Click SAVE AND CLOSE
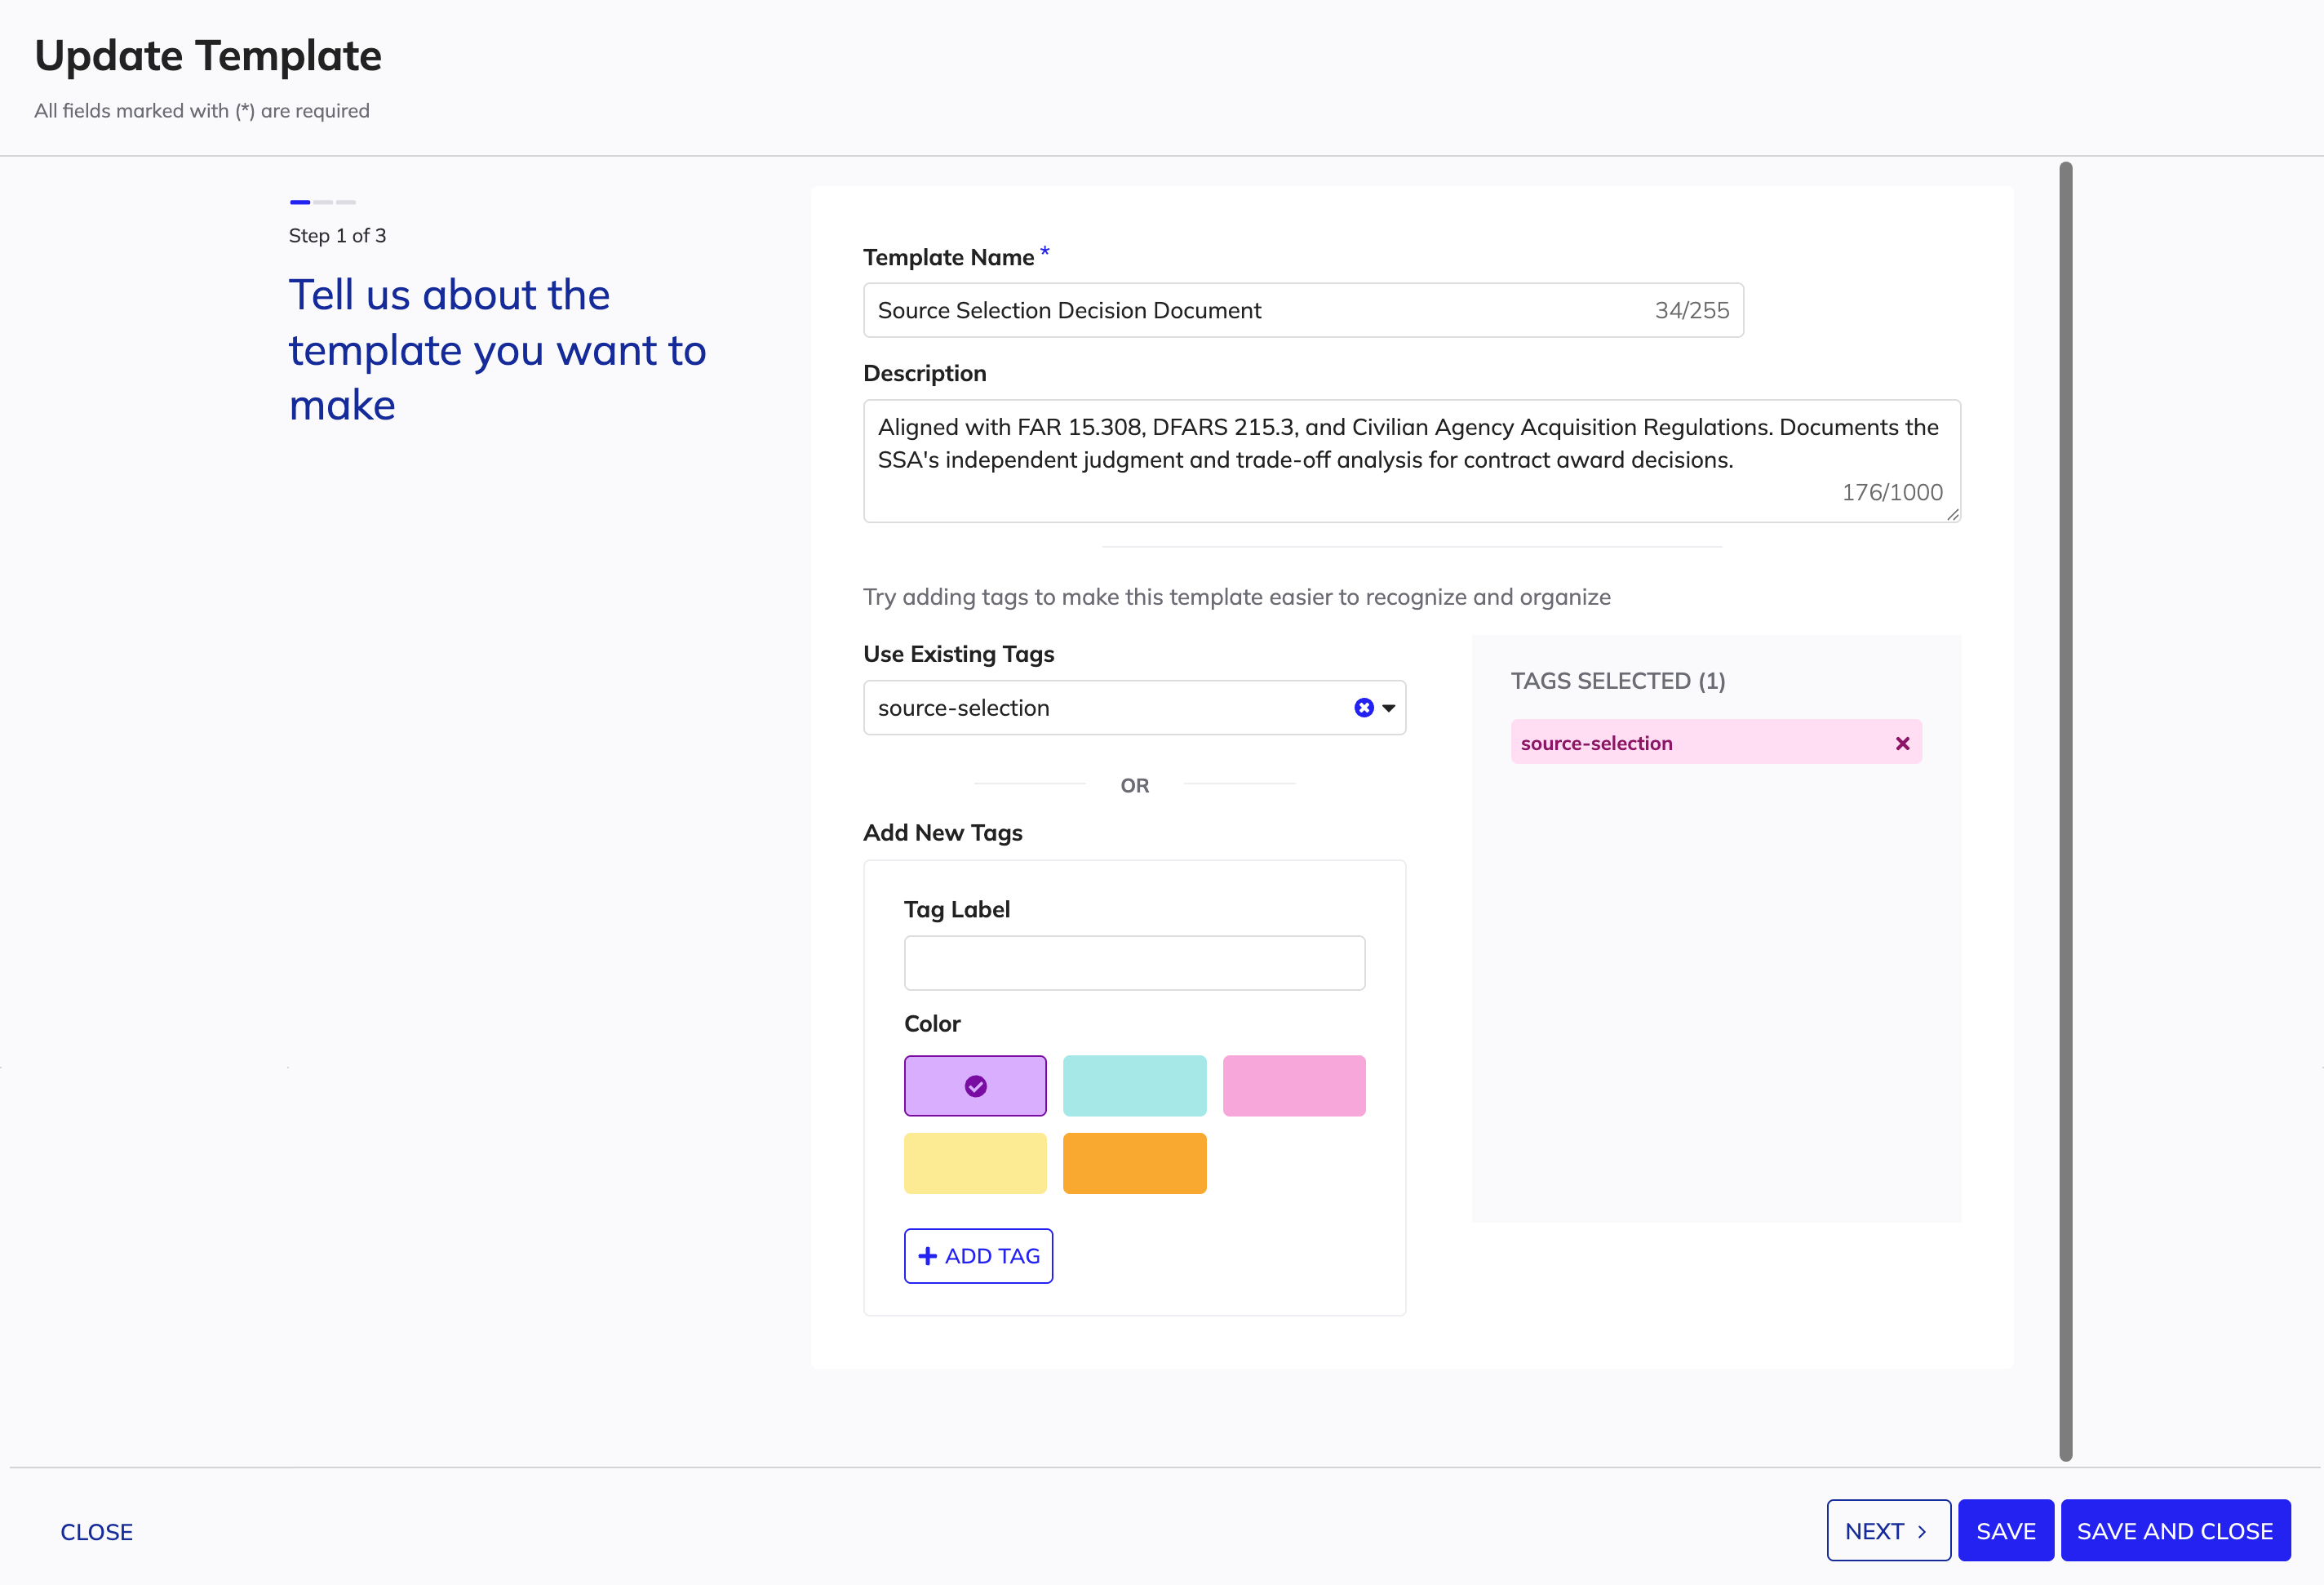Image resolution: width=2324 pixels, height=1585 pixels. [2175, 1530]
